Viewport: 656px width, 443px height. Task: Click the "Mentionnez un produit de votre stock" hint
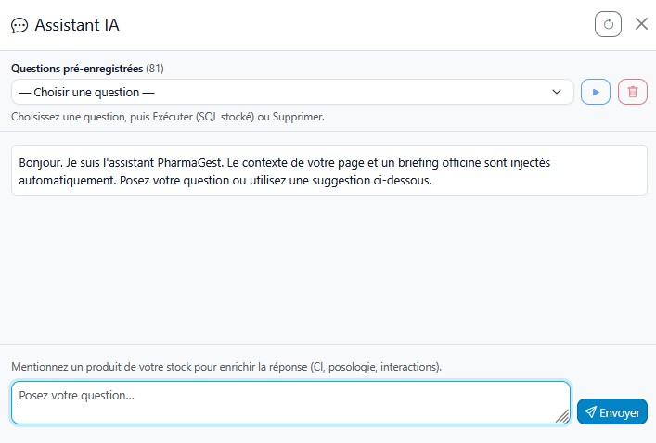coord(226,367)
